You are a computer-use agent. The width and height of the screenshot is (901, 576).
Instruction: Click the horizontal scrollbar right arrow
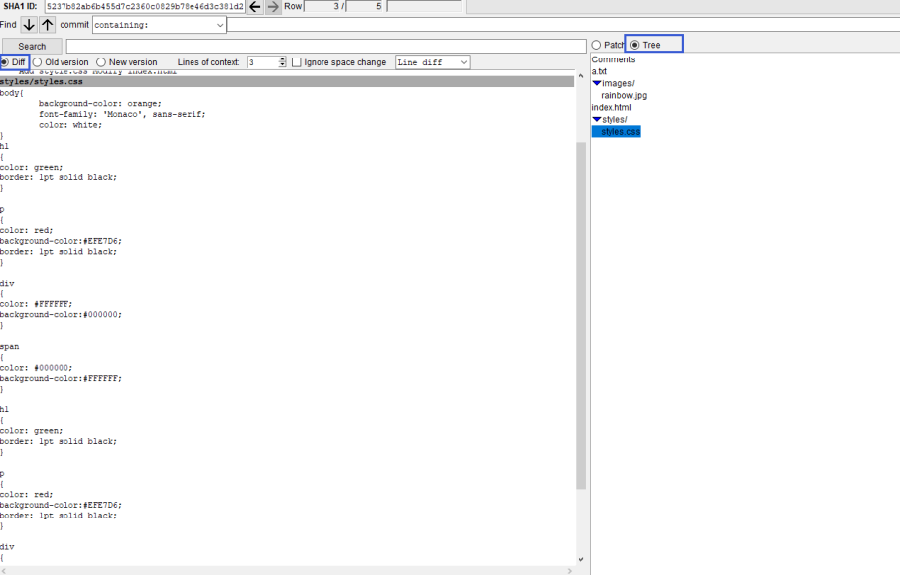[x=570, y=571]
